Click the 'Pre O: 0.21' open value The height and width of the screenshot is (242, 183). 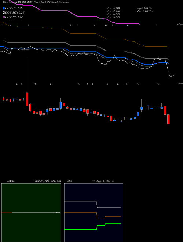tap(114, 8)
